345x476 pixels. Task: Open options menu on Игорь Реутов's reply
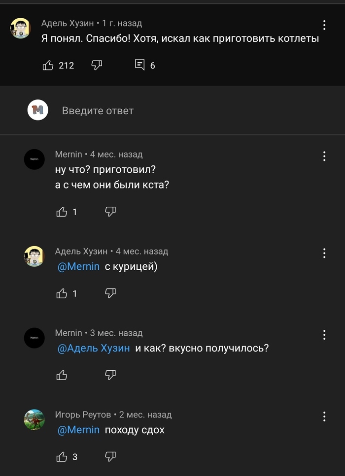click(324, 417)
